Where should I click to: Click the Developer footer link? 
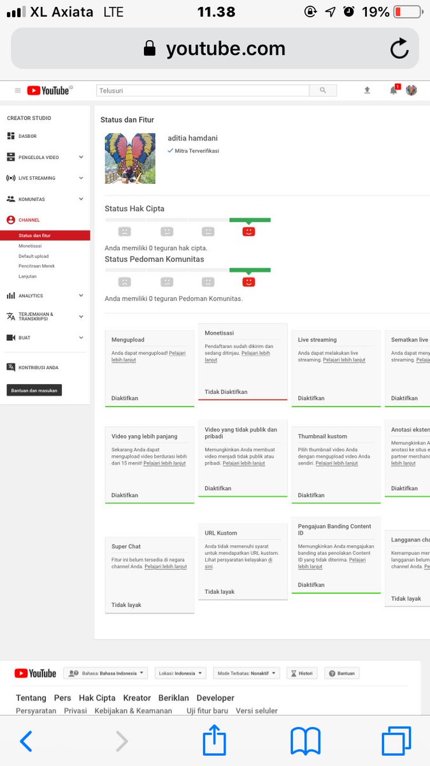[x=215, y=698]
